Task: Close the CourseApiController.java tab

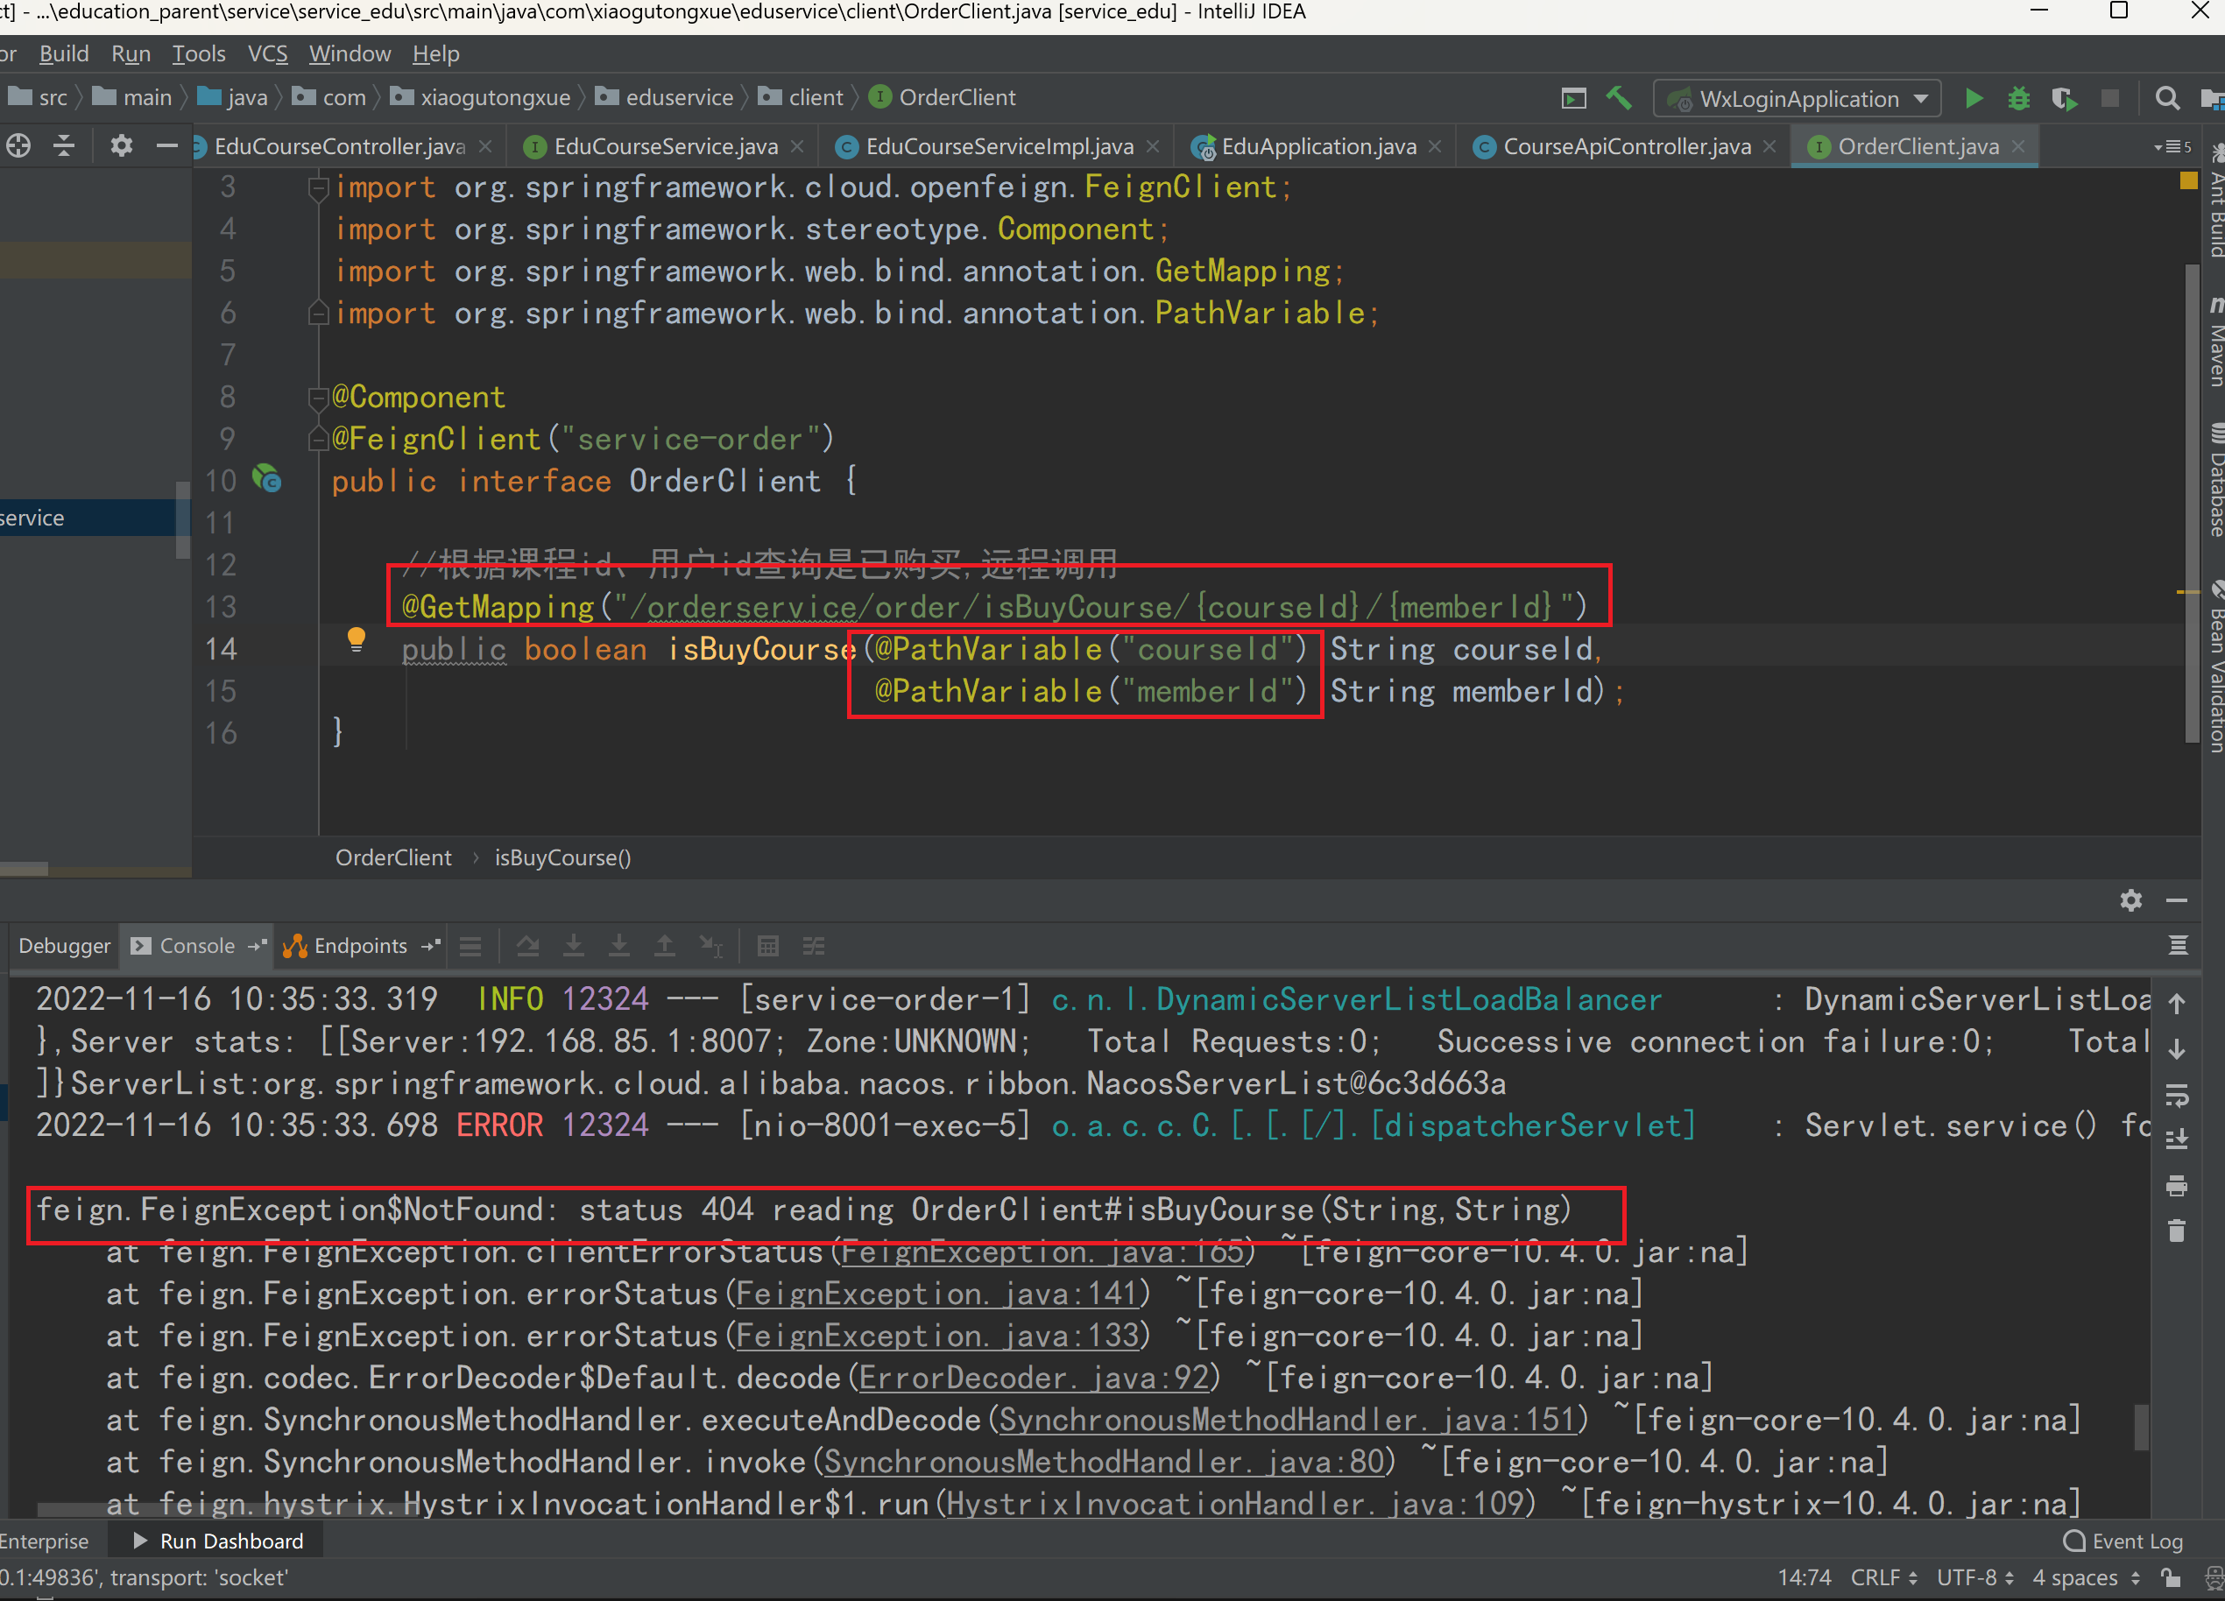Action: point(1769,146)
